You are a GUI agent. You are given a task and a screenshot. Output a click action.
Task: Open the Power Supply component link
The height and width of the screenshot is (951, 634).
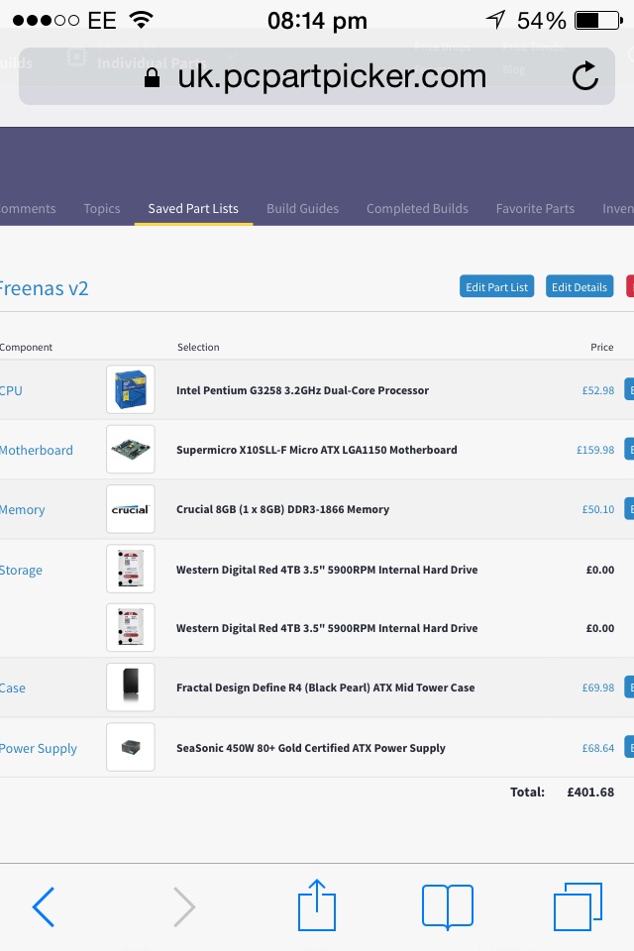[39, 749]
